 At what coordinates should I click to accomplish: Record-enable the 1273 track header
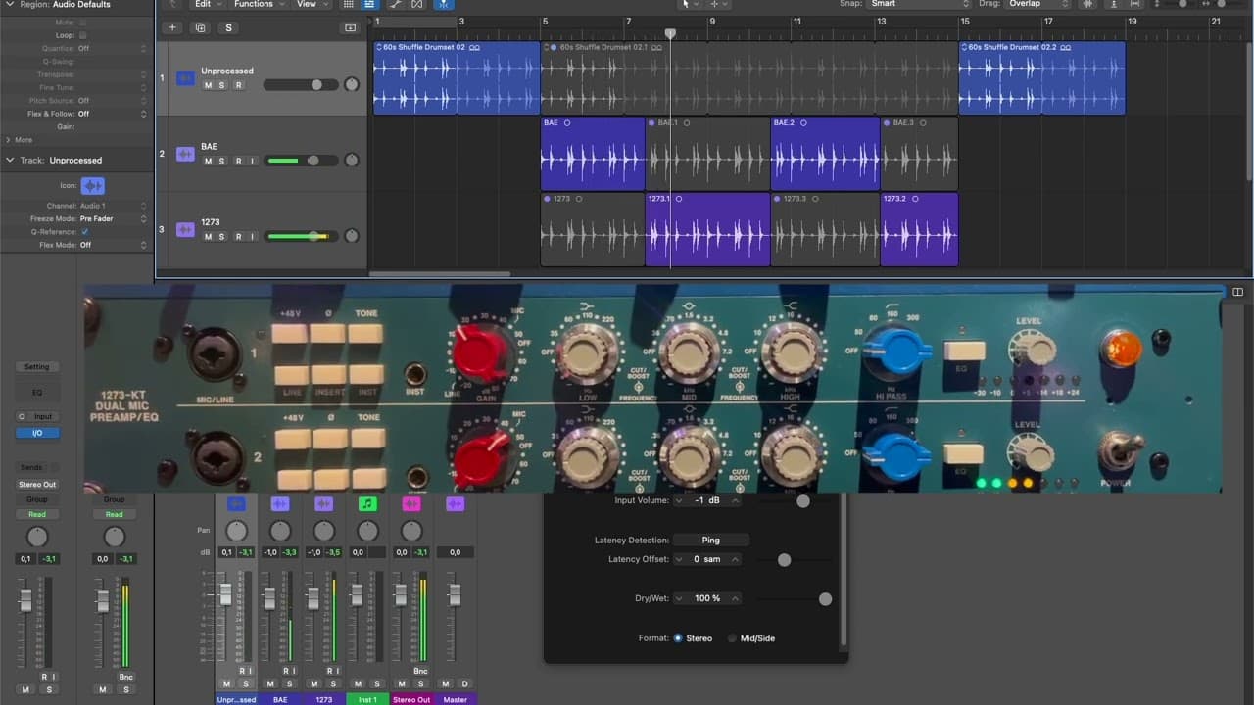238,236
